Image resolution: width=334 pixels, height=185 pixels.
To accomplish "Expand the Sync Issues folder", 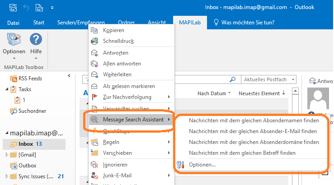I will 7,176.
